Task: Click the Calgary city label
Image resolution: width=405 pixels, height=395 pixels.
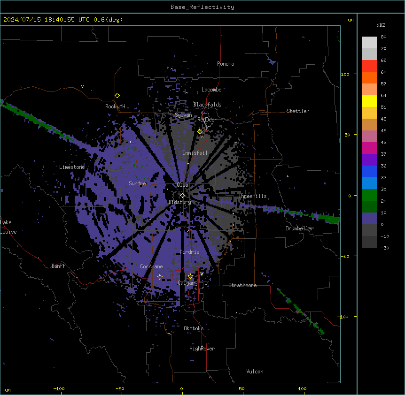Action: tap(187, 283)
